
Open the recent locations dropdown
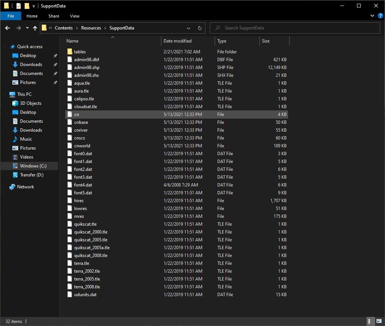tap(27, 28)
